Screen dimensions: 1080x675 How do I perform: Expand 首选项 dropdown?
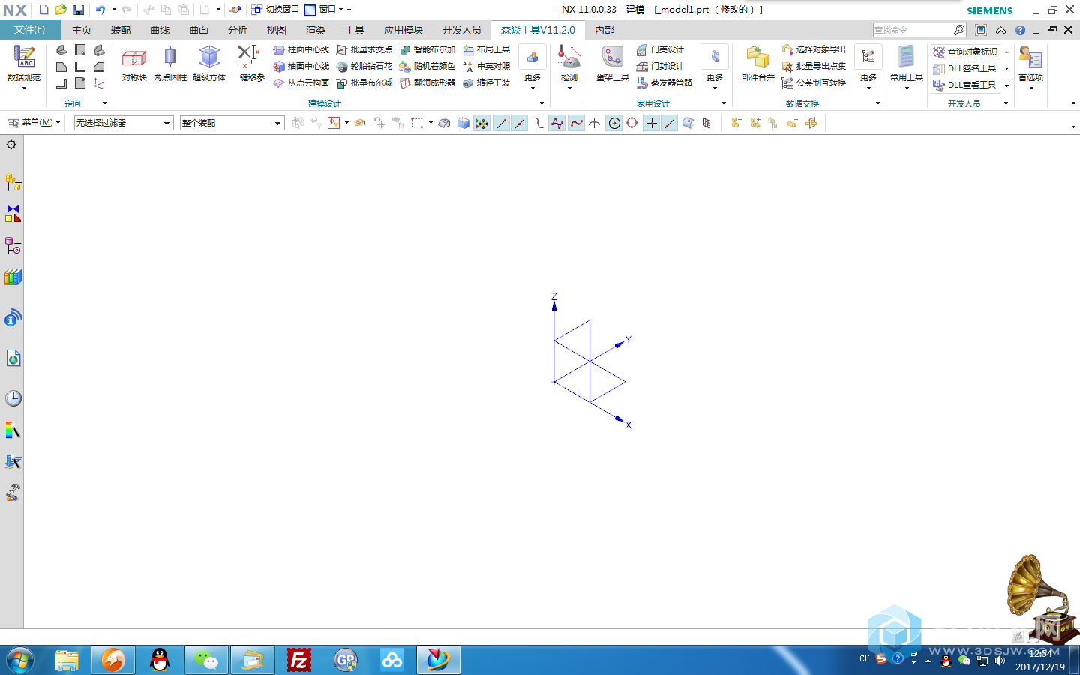tap(1031, 88)
